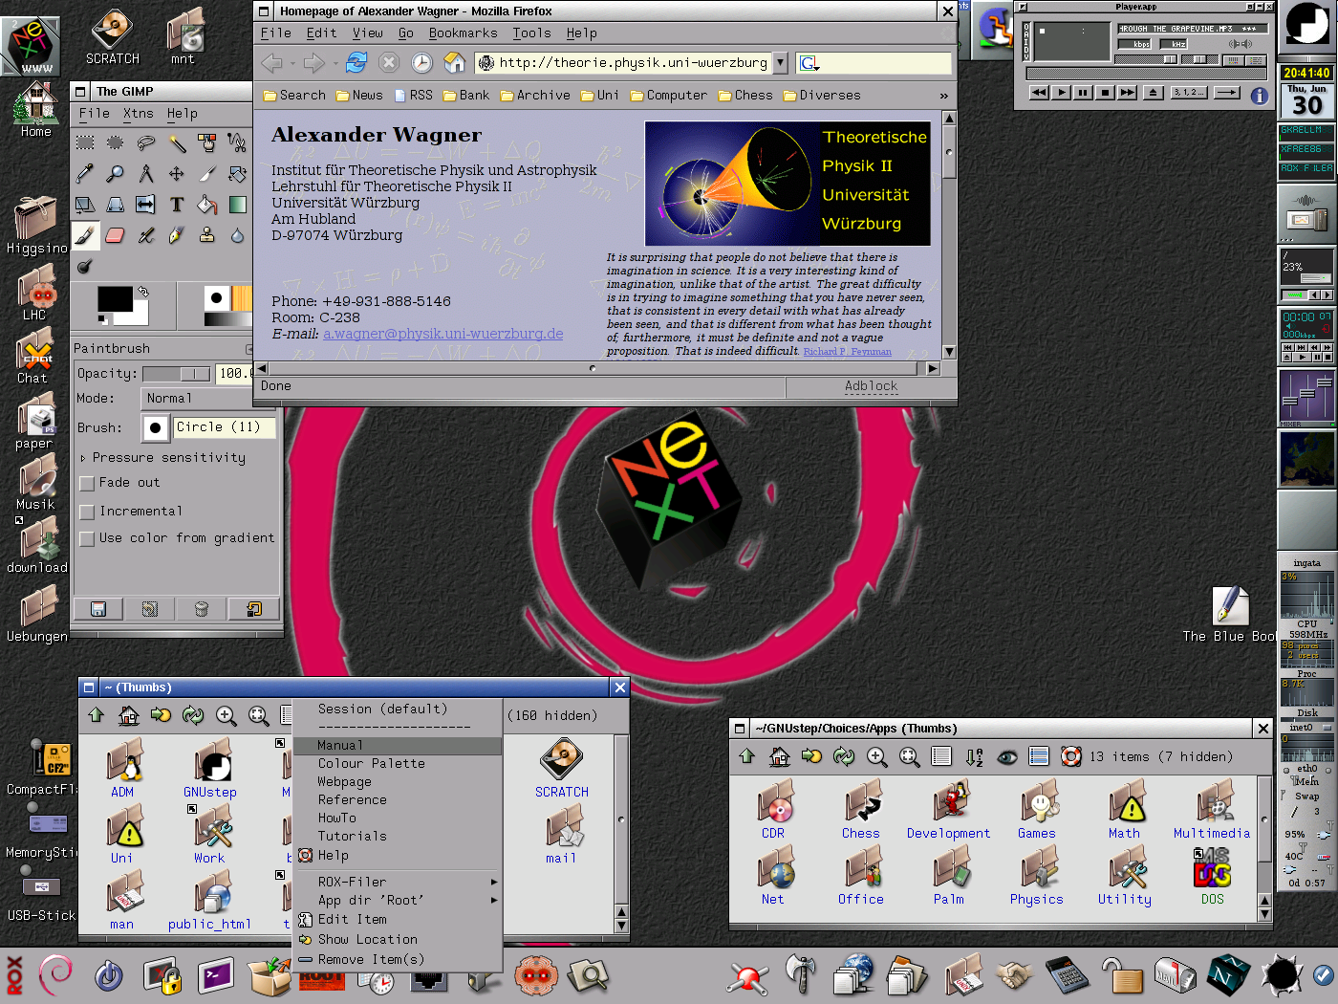The width and height of the screenshot is (1338, 1004).
Task: Enable the Incremental checkbox
Action: coord(87,512)
